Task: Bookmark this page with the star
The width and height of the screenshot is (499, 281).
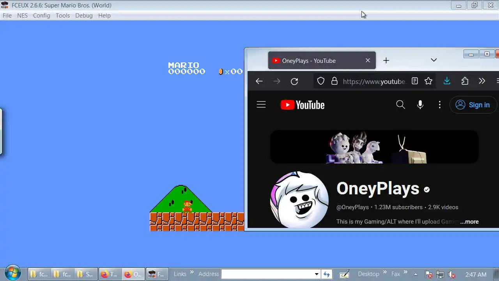Action: 428,81
